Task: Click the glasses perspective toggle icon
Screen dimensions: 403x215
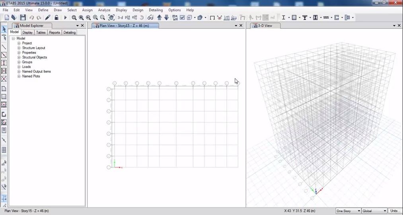Action: tap(150, 18)
